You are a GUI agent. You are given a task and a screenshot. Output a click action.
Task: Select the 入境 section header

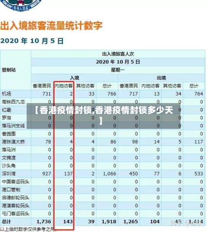(74, 78)
